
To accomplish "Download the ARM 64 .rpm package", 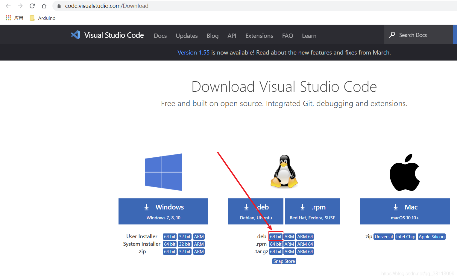I will click(305, 244).
